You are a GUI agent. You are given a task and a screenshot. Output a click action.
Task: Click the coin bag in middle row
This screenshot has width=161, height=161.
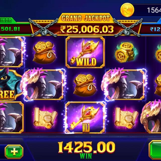point(85,85)
